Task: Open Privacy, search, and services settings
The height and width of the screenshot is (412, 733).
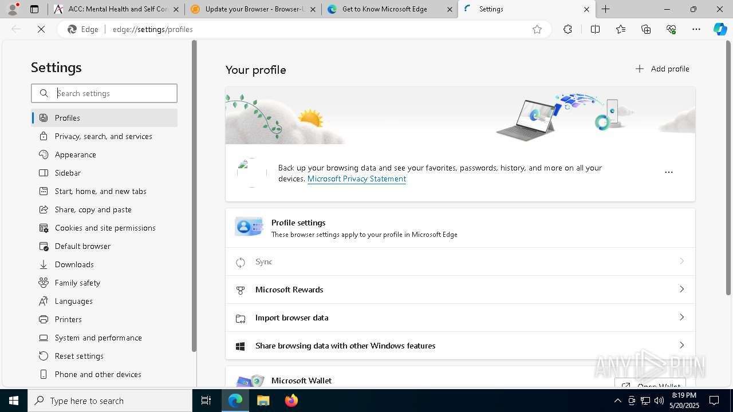Action: [x=104, y=136]
